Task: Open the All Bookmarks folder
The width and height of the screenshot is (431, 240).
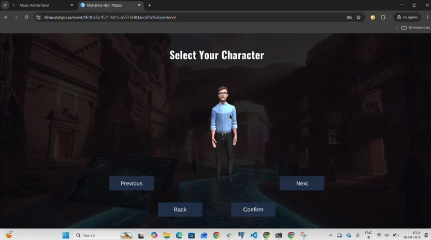Action: click(x=415, y=27)
